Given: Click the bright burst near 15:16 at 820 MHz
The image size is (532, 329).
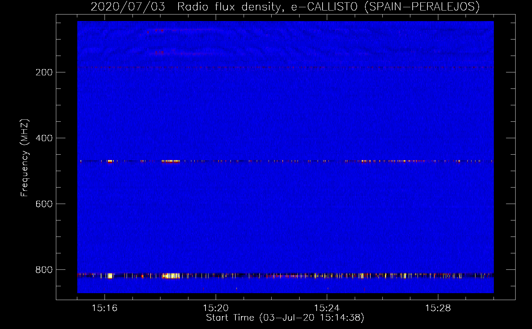Looking at the screenshot, I should [x=110, y=276].
